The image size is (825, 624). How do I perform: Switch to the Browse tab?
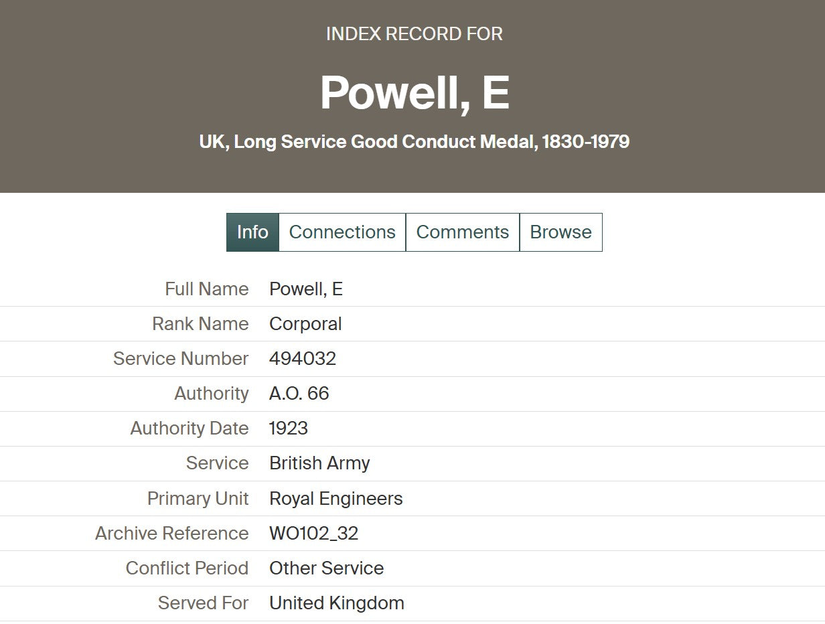(x=561, y=232)
